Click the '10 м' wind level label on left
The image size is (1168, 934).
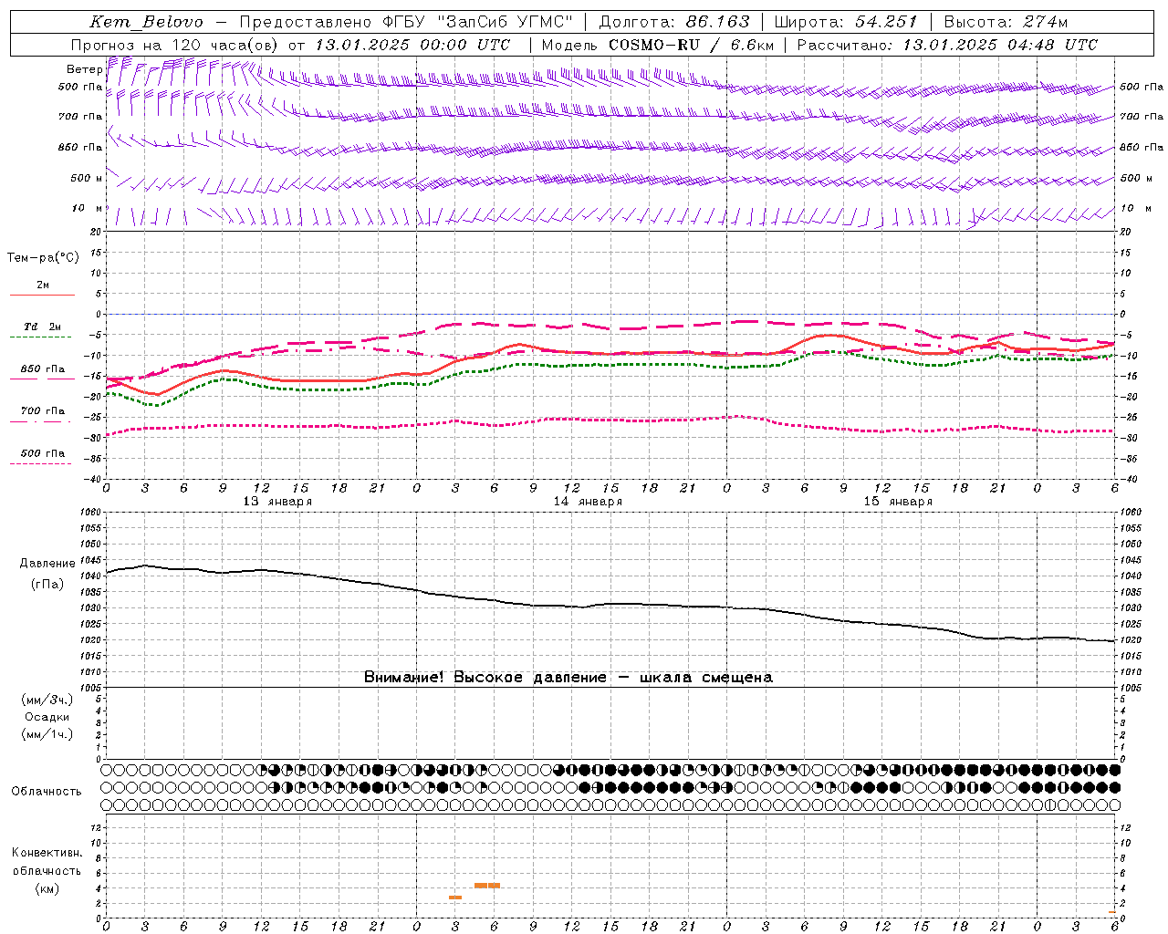pyautogui.click(x=87, y=208)
